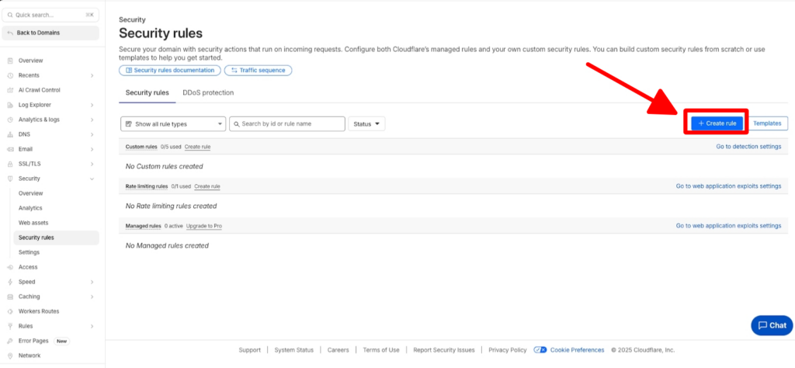This screenshot has height=368, width=795.
Task: Expand the Rules chevron
Action: pos(92,326)
